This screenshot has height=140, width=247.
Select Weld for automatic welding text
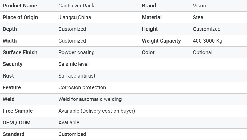[x=90, y=99]
